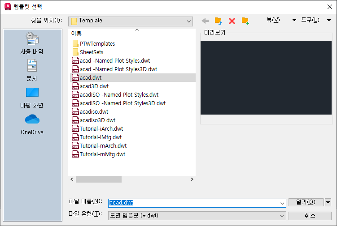Select the SheetSets folder icon
337x226 pixels.
pos(75,52)
